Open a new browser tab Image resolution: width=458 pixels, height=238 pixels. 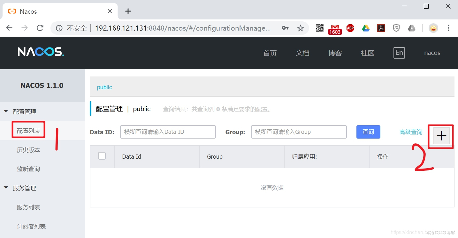128,11
